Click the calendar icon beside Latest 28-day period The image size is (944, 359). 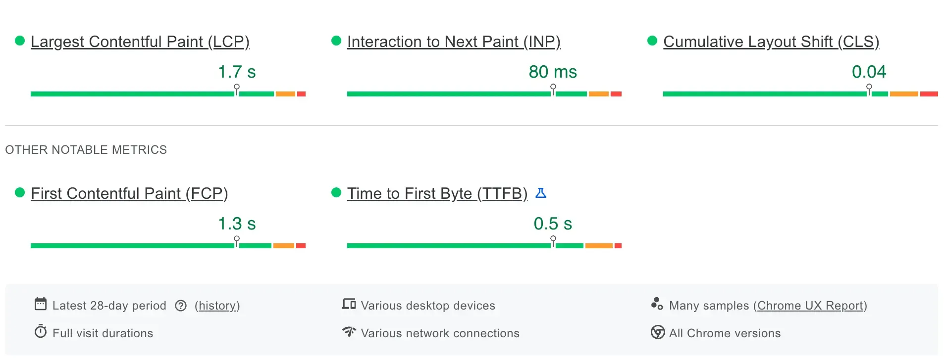pos(41,305)
